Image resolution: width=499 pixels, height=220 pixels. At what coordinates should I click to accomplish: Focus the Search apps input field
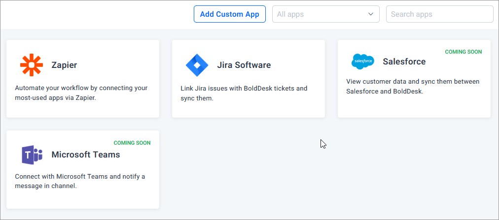point(440,14)
